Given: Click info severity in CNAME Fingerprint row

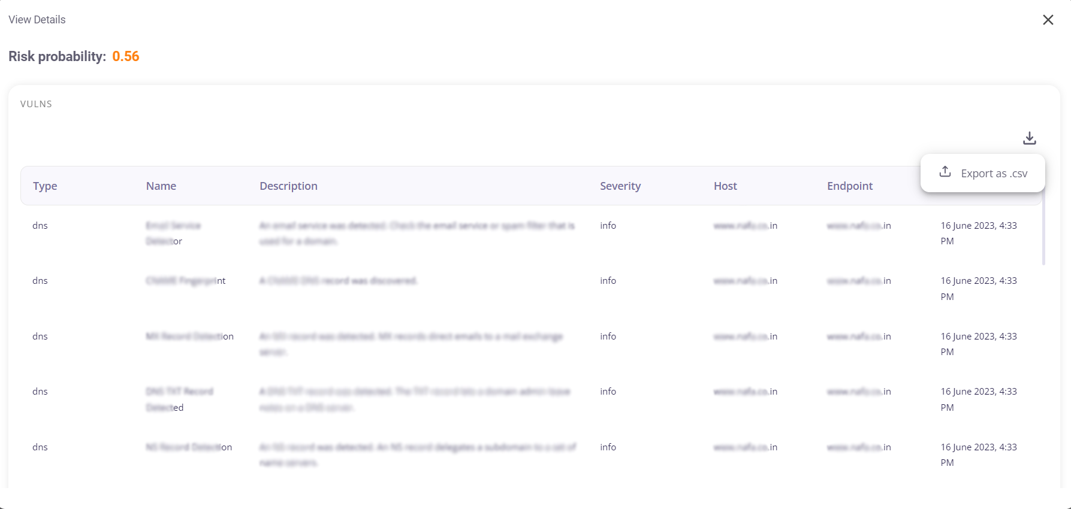Looking at the screenshot, I should pyautogui.click(x=608, y=281).
